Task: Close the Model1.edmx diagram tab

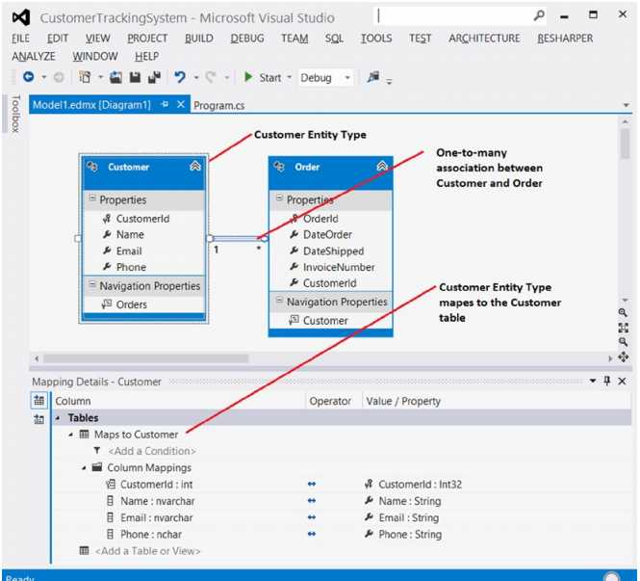Action: click(x=180, y=105)
